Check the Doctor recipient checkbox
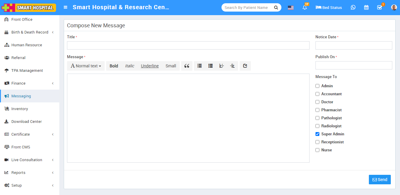 318,102
